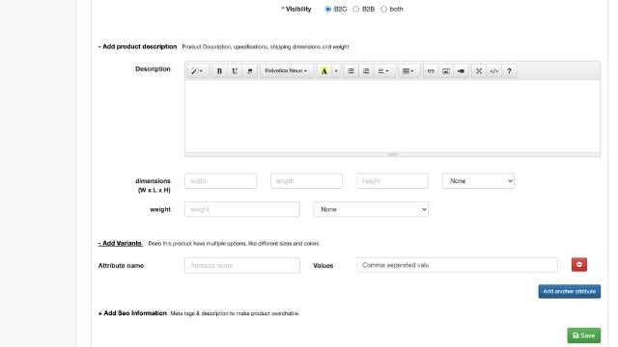Switch to code view in editor

(x=493, y=71)
